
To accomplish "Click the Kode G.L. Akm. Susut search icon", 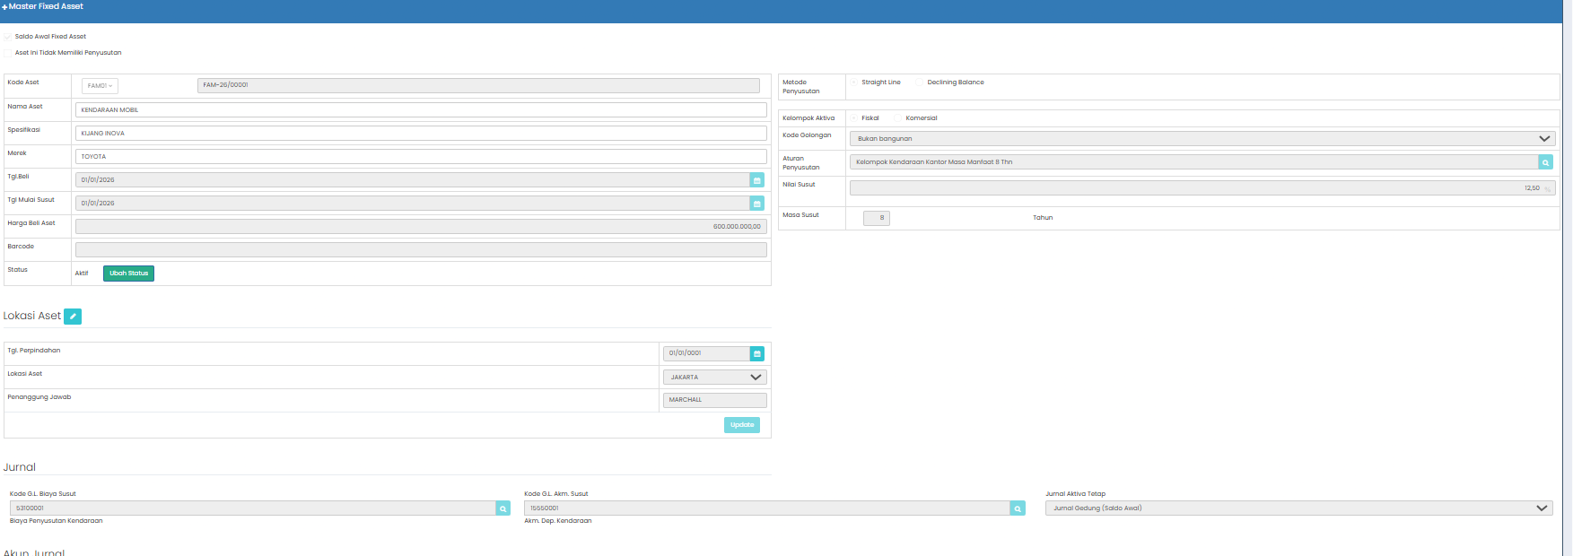I will click(1018, 508).
